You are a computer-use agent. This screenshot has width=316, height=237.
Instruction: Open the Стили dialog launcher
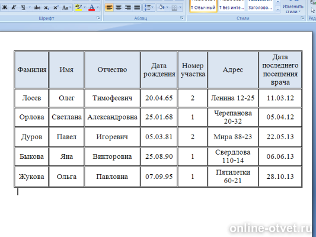(302, 18)
